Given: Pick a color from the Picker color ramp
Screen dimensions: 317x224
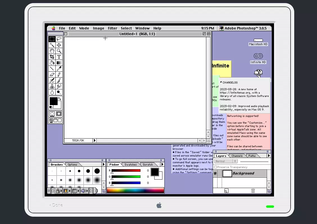Looking at the screenshot, I should coord(135,190).
